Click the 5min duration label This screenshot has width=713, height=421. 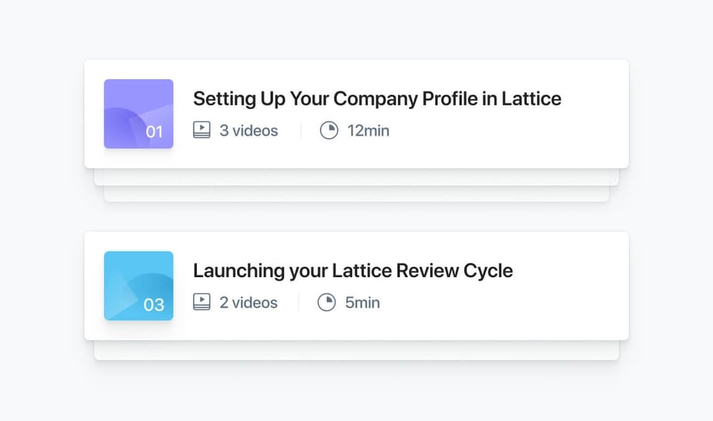[x=362, y=302]
